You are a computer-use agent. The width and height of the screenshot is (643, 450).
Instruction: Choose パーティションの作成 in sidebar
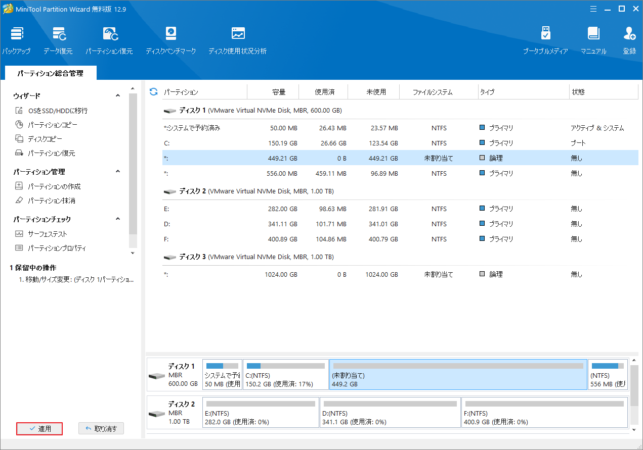click(48, 186)
